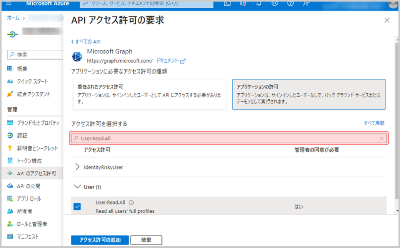Expand the IdentityRiskyUser permission group
Viewport: 400px width, 248px height.
tap(77, 167)
